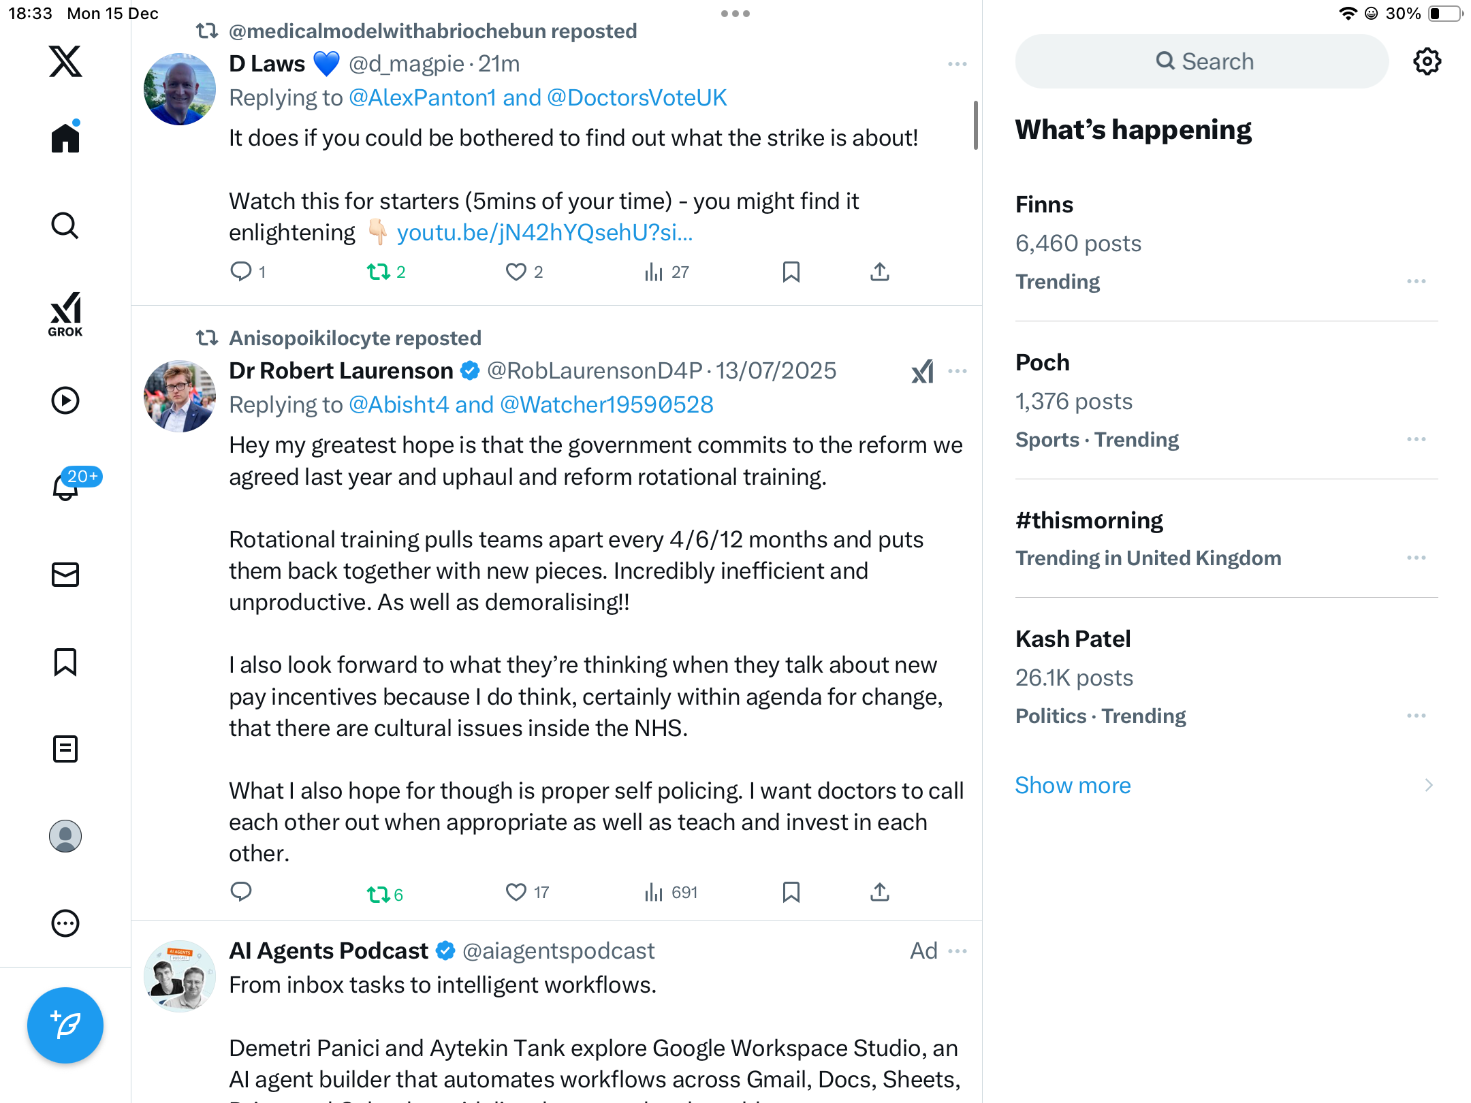Open the youtu.be link in D Laws' post
The height and width of the screenshot is (1103, 1471).
click(x=545, y=233)
